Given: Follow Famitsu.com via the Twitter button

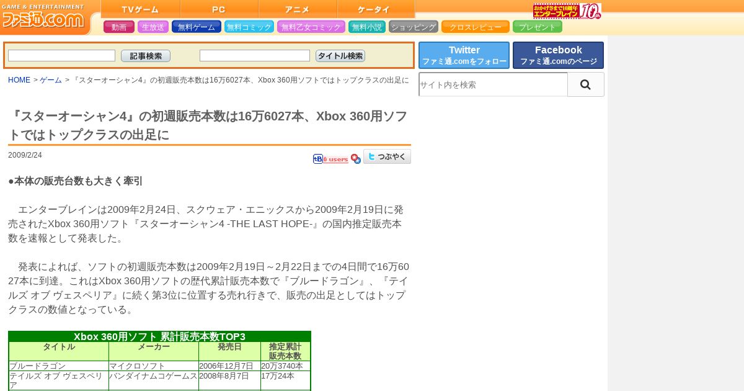Looking at the screenshot, I should 464,55.
